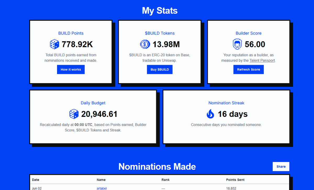Screen dimensions: 314x190
Task: Click the flame icon beside 16 days
Action: [210, 114]
